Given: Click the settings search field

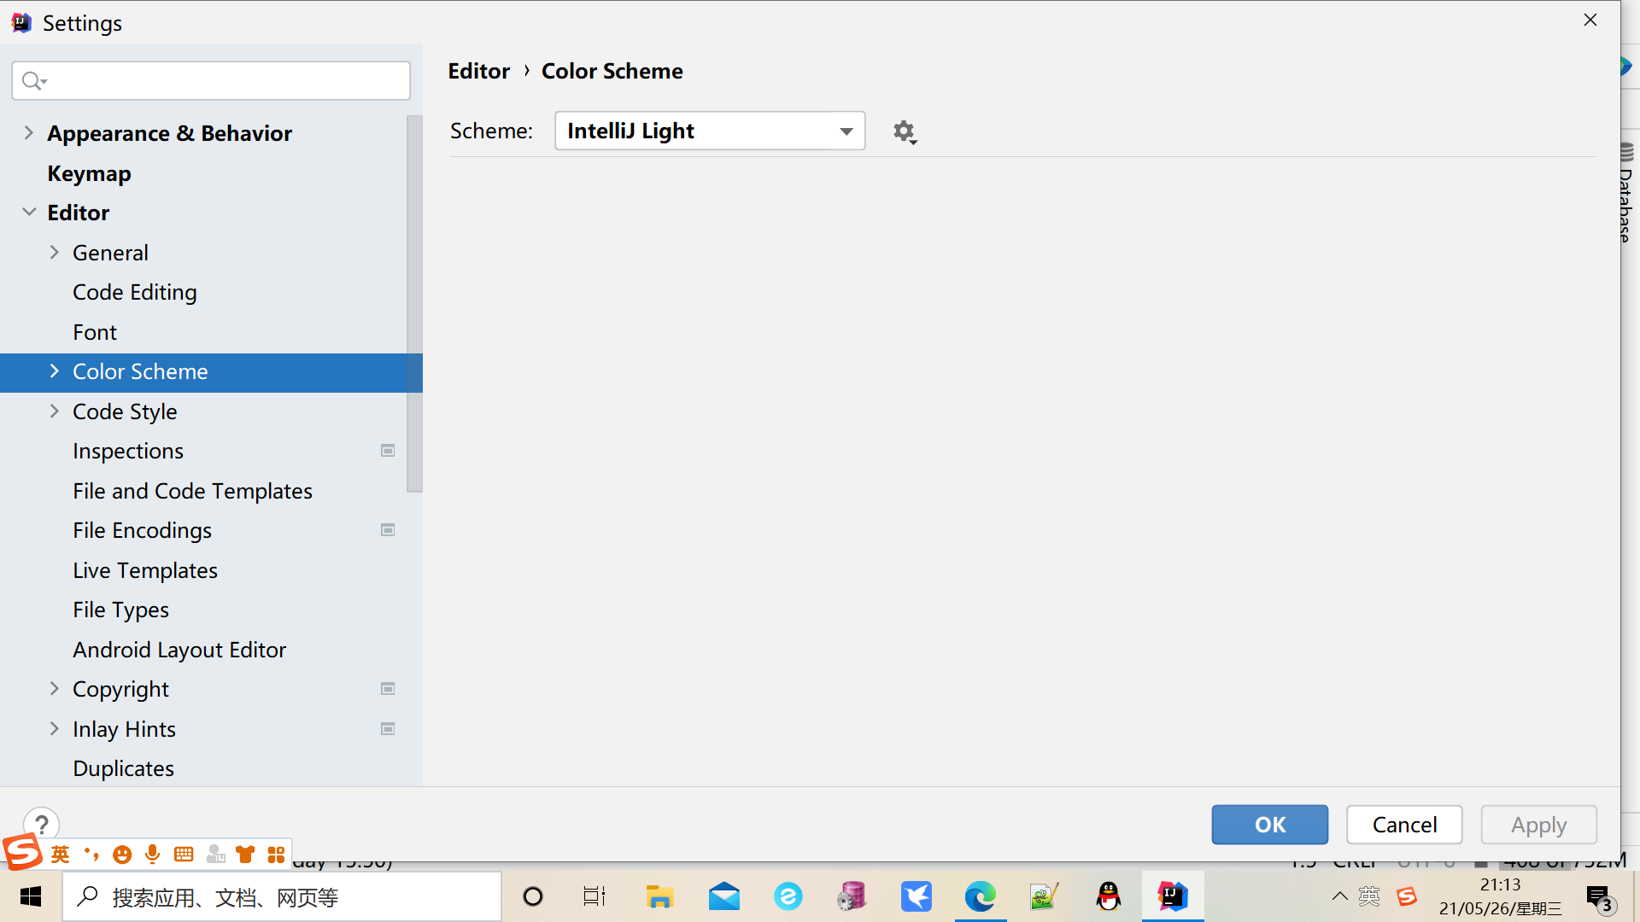Looking at the screenshot, I should [222, 81].
